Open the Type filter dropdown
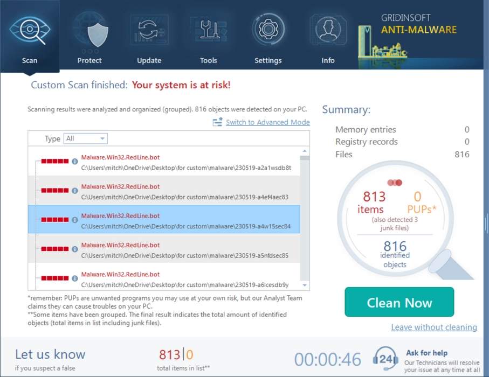The height and width of the screenshot is (377, 489). coord(86,139)
